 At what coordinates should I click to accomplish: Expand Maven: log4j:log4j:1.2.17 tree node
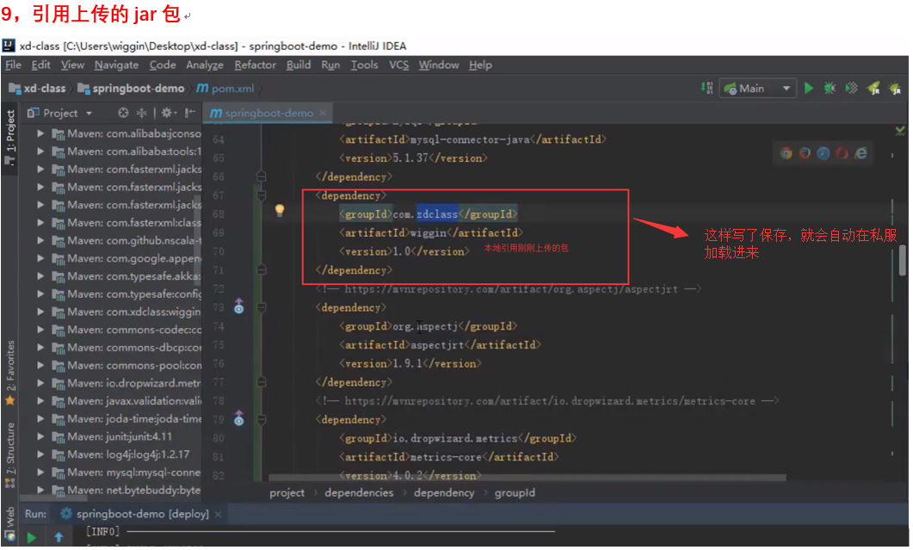pyautogui.click(x=40, y=454)
